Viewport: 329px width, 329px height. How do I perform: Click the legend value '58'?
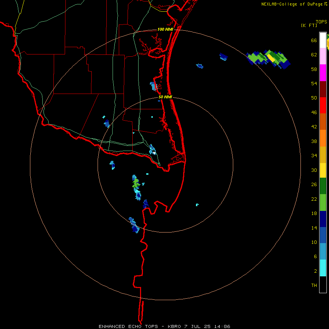click(314, 69)
